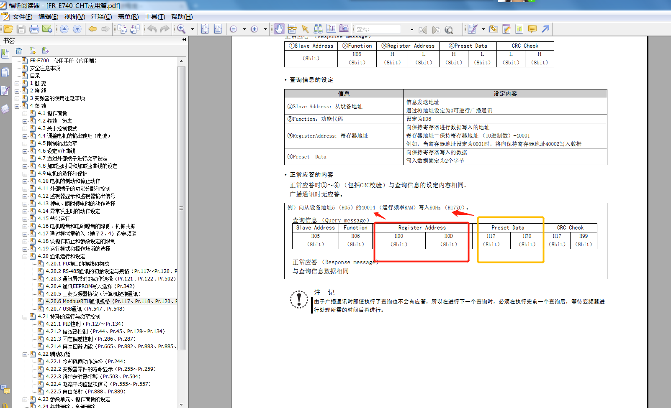Expand the '1 概要' bookmark node

17,84
